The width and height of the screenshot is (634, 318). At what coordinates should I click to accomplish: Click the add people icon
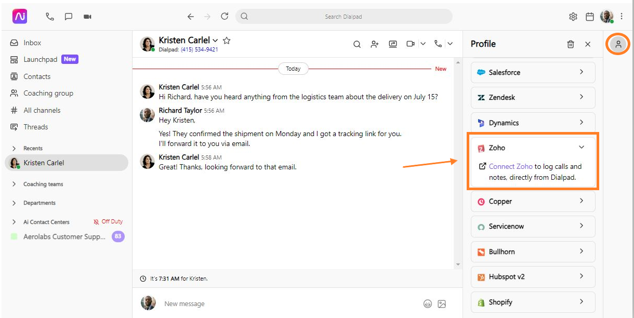pos(375,44)
